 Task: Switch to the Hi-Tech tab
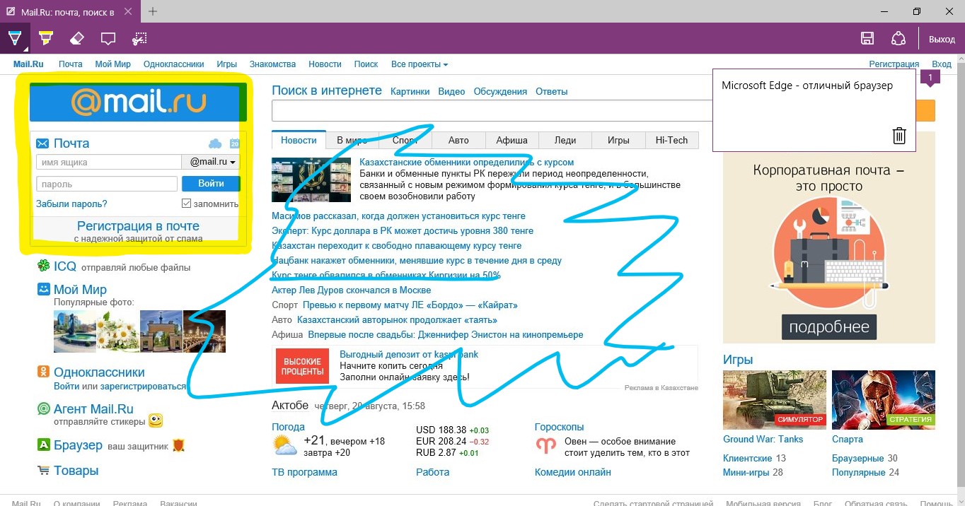[x=671, y=140]
